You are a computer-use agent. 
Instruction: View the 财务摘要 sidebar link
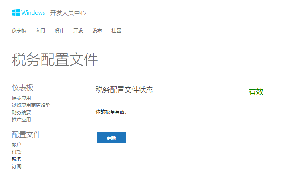point(22,112)
